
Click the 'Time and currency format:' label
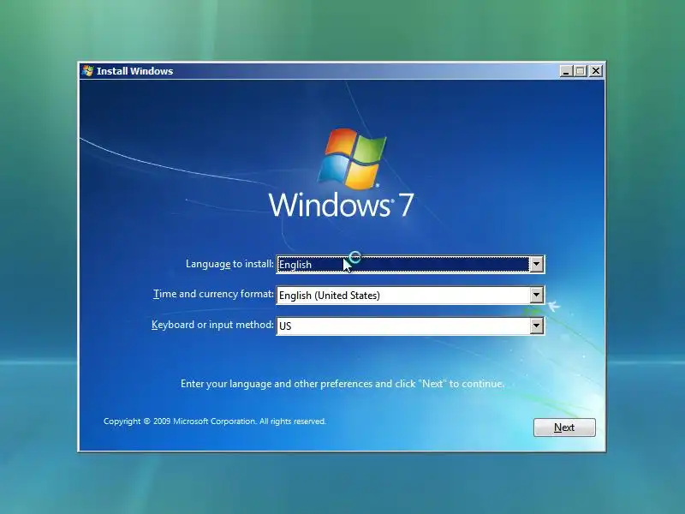213,294
